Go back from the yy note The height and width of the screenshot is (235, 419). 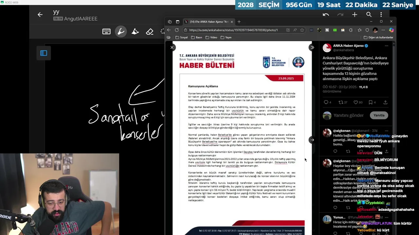pos(40,15)
